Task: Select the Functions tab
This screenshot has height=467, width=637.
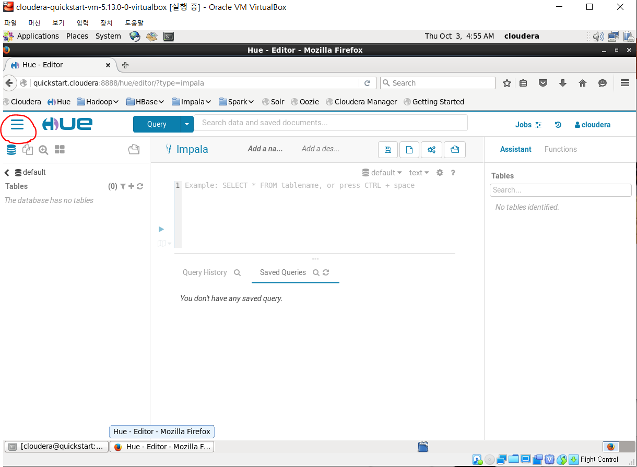Action: tap(561, 149)
